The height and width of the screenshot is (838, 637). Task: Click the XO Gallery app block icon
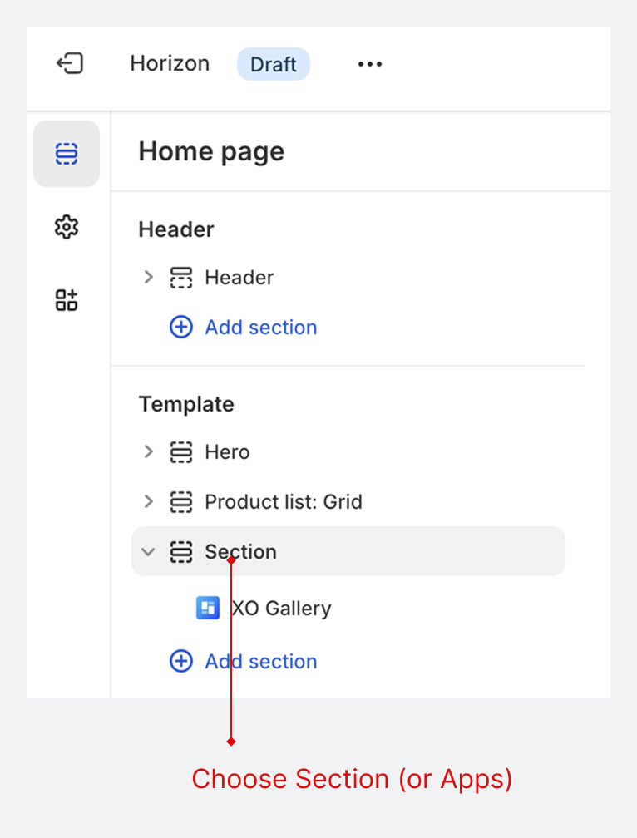tap(208, 608)
